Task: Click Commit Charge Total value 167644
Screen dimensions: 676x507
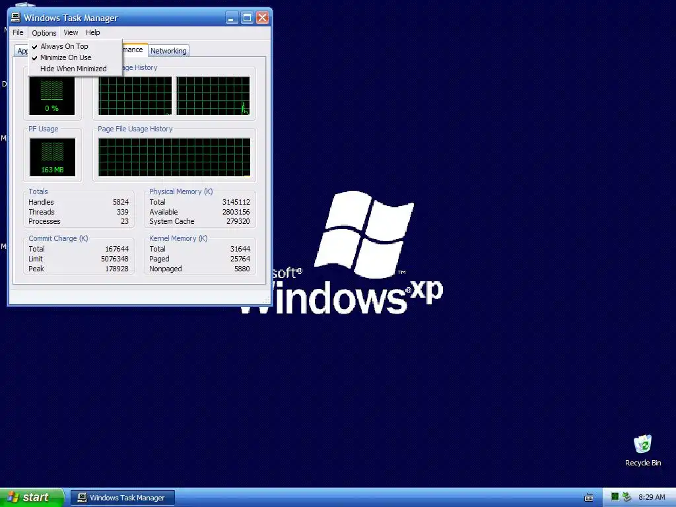Action: pos(117,249)
